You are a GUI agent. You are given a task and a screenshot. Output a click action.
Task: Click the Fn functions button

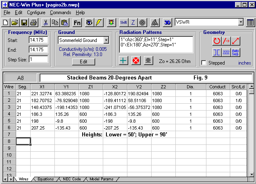77,22
